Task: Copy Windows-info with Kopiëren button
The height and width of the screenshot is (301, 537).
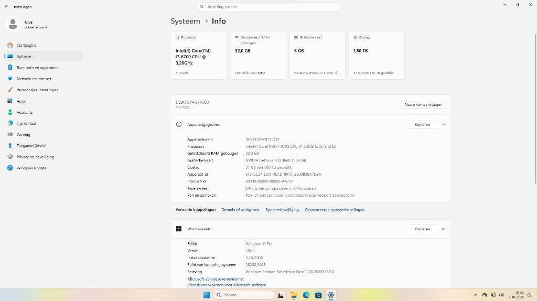Action: pyautogui.click(x=422, y=229)
